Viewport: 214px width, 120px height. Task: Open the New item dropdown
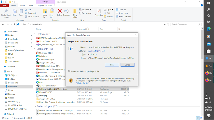85,10
